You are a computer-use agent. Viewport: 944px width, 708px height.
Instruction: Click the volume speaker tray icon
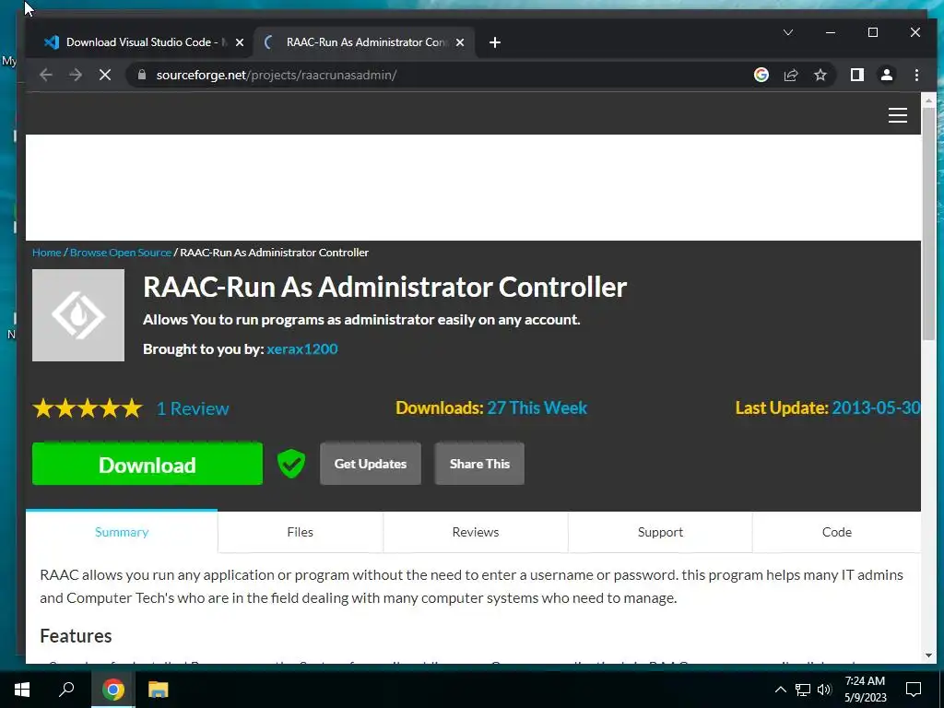pos(824,690)
